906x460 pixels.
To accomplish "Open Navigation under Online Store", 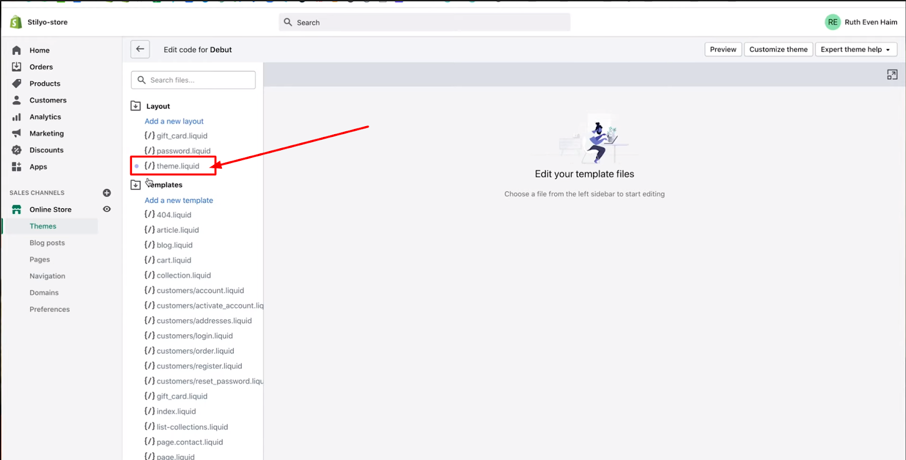I will tap(47, 276).
